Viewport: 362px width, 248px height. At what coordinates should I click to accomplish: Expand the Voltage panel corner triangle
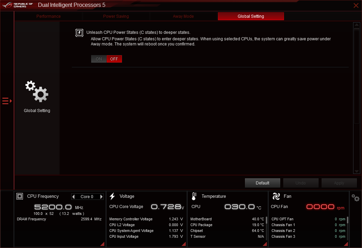coord(184,244)
